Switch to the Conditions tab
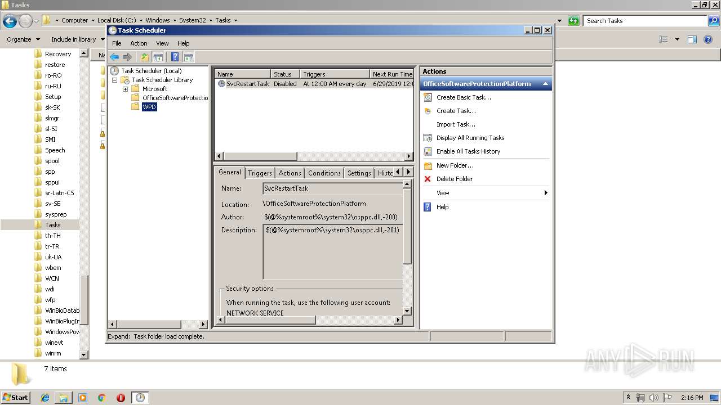 324,173
